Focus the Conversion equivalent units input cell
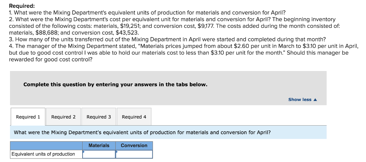This screenshot has width=366, height=162. pos(134,154)
